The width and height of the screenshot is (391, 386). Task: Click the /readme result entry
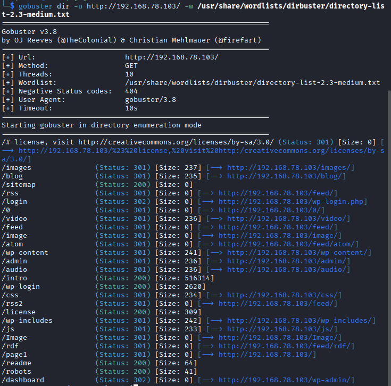click(16, 363)
